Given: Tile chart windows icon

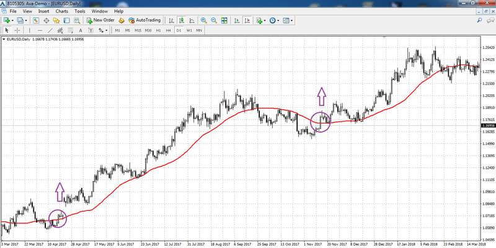Looking at the screenshot, I should tap(224, 20).
